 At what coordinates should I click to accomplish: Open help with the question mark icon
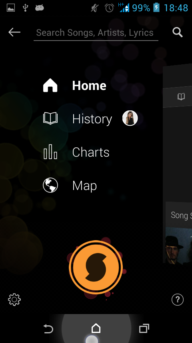point(177,300)
